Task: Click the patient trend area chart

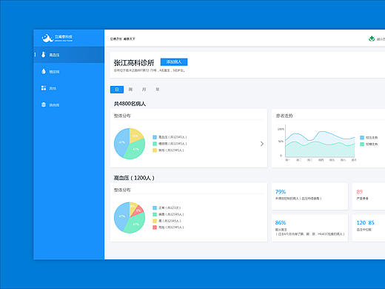Action: coord(320,144)
